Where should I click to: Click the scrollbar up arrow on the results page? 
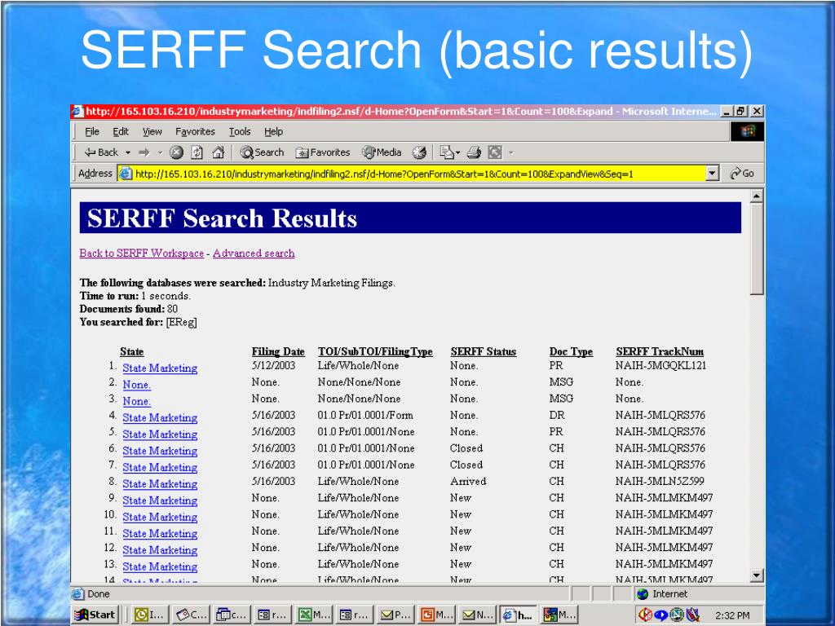tap(757, 196)
